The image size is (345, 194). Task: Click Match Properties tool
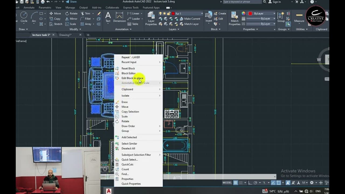point(234,19)
